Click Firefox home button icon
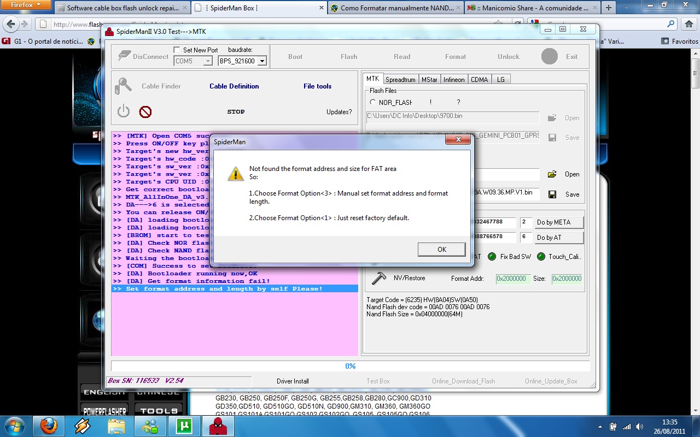Screen dimensions: 700x437 pos(690,24)
